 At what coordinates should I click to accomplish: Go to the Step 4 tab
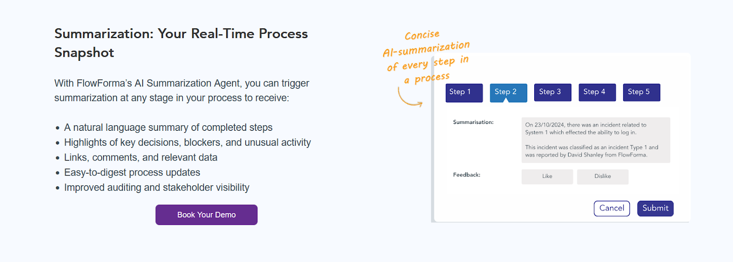click(596, 92)
